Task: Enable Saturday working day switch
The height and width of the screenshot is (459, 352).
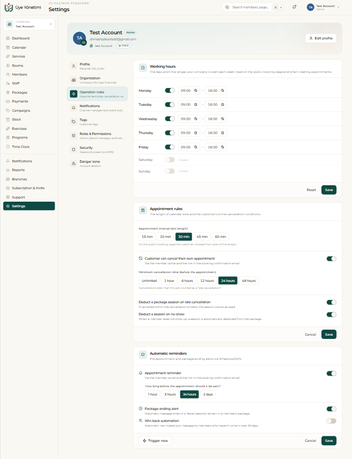Action: coord(170,159)
